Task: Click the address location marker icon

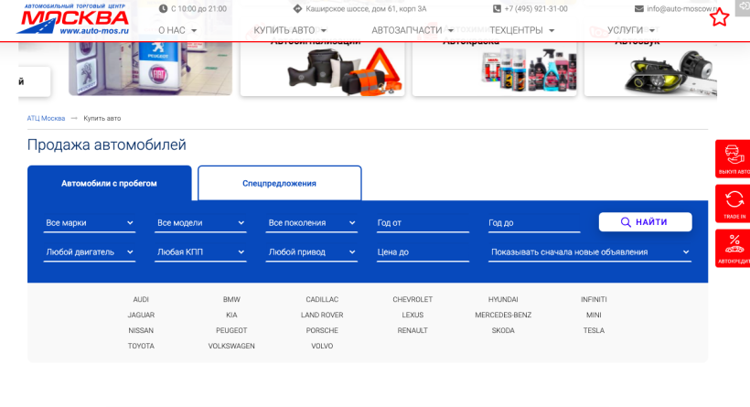Action: pyautogui.click(x=297, y=8)
